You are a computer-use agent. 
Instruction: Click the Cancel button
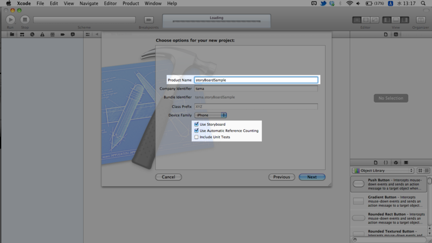click(x=168, y=177)
